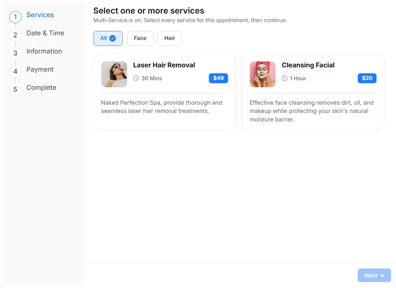Click heading Select one or more services
The width and height of the screenshot is (396, 288).
pos(149,11)
